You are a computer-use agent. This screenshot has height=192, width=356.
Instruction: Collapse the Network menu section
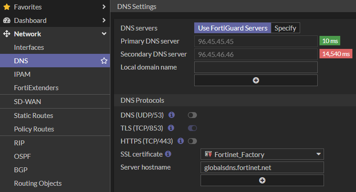(x=104, y=34)
